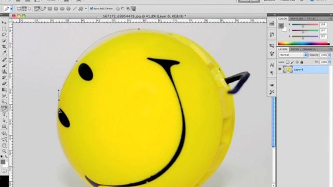333x187 pixels.
Task: Choose Paths mode in options bar
Action: [x=24, y=9]
